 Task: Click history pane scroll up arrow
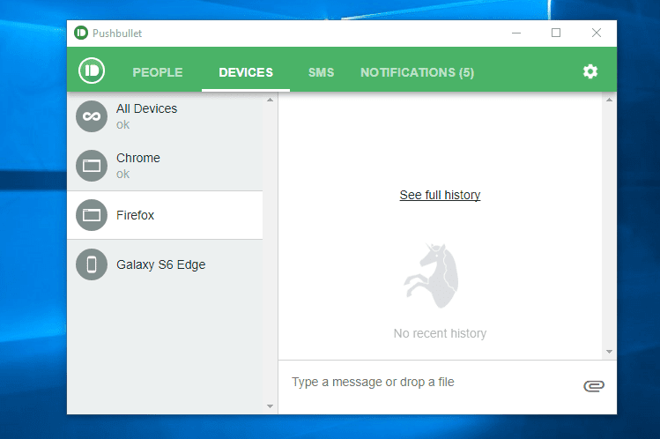coord(609,100)
